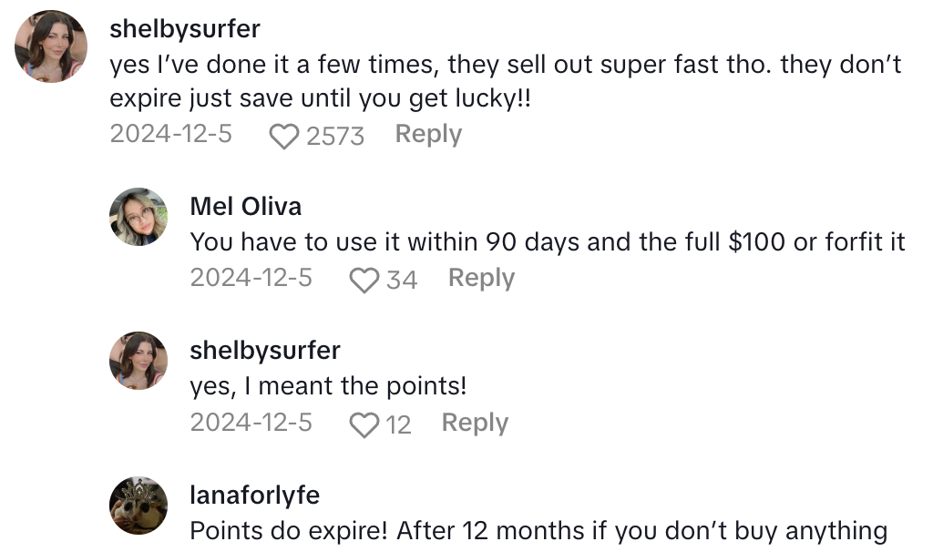933x552 pixels.
Task: Open the shelbysurfer username on the top comment
Action: point(185,28)
